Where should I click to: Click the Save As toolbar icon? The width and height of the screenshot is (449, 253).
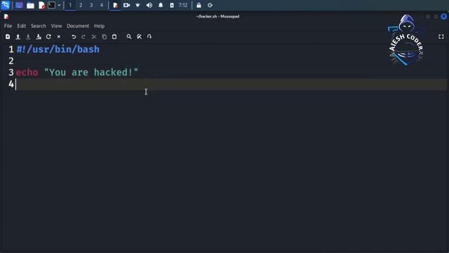coord(39,37)
